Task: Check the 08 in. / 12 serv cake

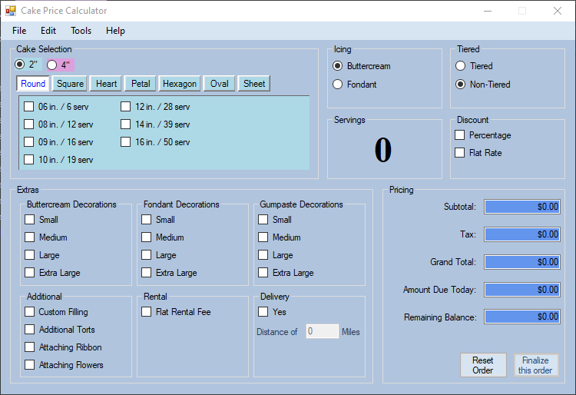Action: [29, 124]
